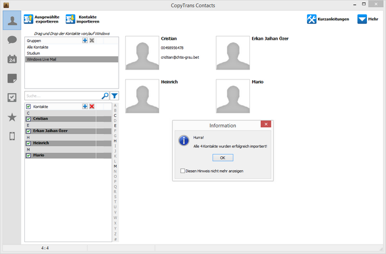Click Cristian's name in the card view
This screenshot has height=254, width=386.
coord(169,39)
